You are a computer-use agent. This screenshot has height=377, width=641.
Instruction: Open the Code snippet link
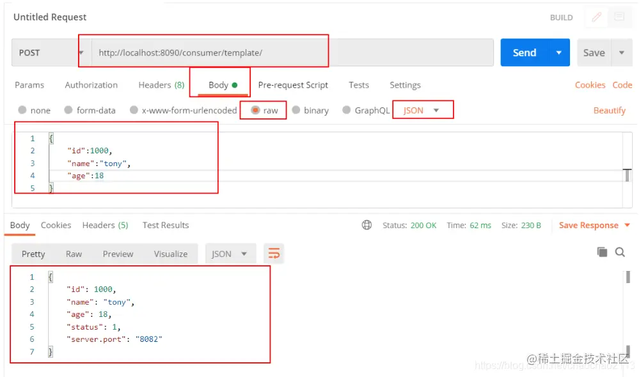coord(622,85)
